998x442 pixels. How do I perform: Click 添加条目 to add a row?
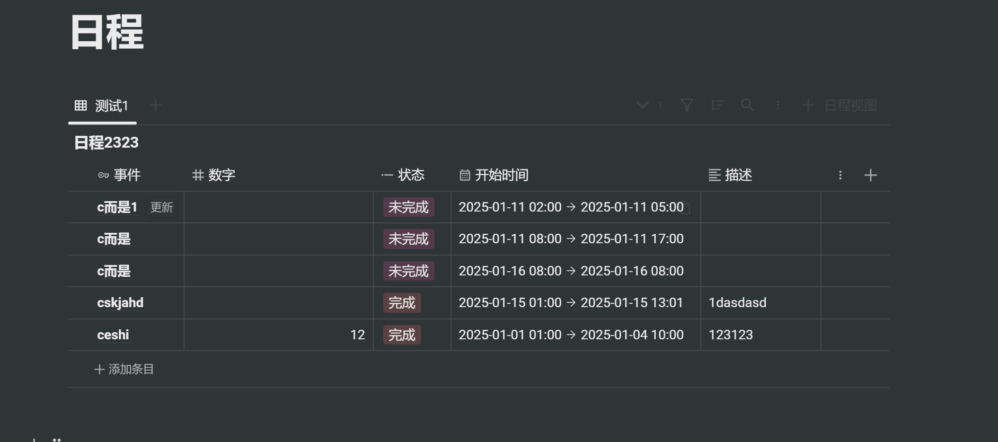click(124, 369)
